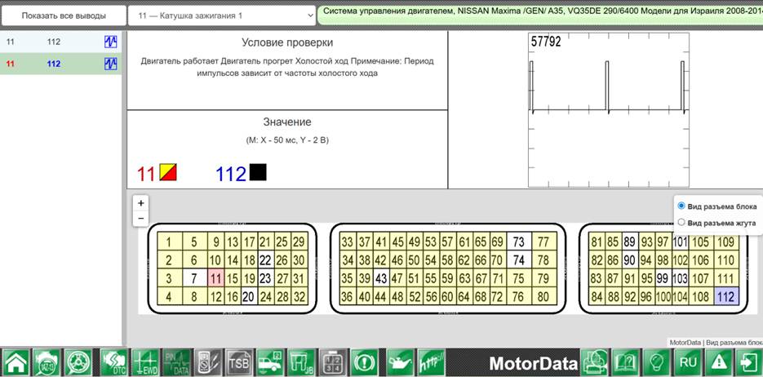Click pin 1 in the first connector
Image resolution: width=763 pixels, height=377 pixels.
pyautogui.click(x=168, y=242)
